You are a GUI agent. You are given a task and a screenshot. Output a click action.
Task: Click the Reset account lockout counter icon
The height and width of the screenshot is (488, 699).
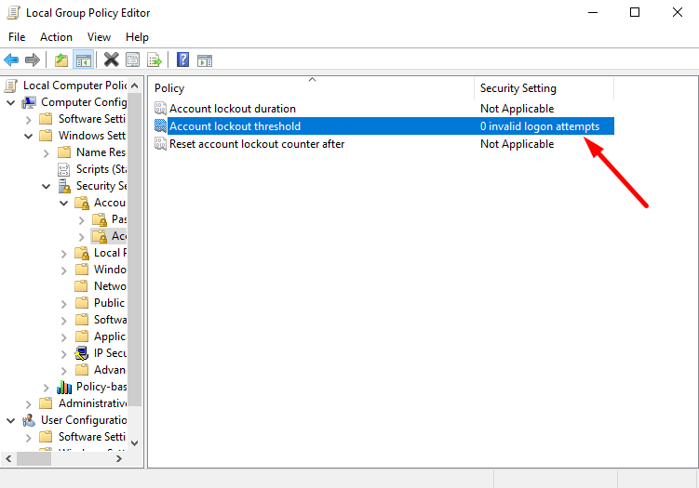160,144
